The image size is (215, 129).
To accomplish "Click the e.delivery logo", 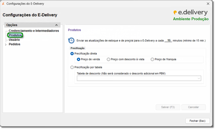I will pyautogui.click(x=191, y=13).
